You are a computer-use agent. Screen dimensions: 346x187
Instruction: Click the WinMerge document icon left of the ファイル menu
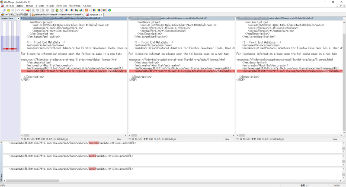(x=2, y=6)
